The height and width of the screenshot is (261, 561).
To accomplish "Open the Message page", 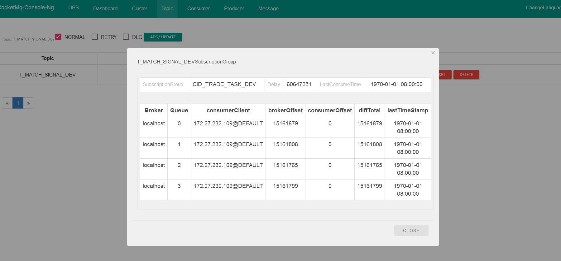I will [268, 8].
